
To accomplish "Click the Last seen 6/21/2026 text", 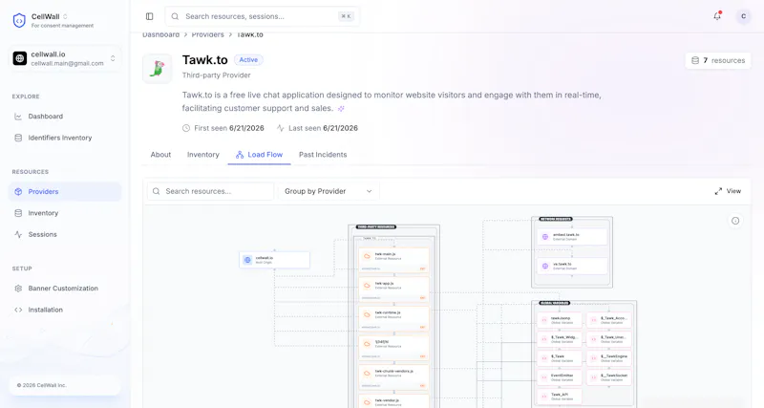I will pos(323,128).
